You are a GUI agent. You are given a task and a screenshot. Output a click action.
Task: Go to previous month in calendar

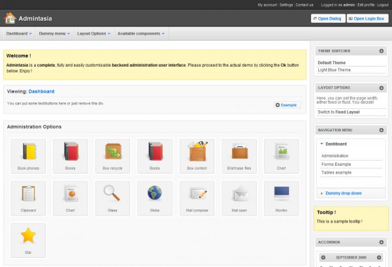click(x=323, y=257)
